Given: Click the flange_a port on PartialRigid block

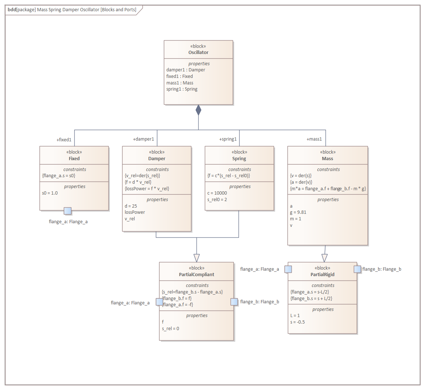Looking at the screenshot, I should point(288,269).
